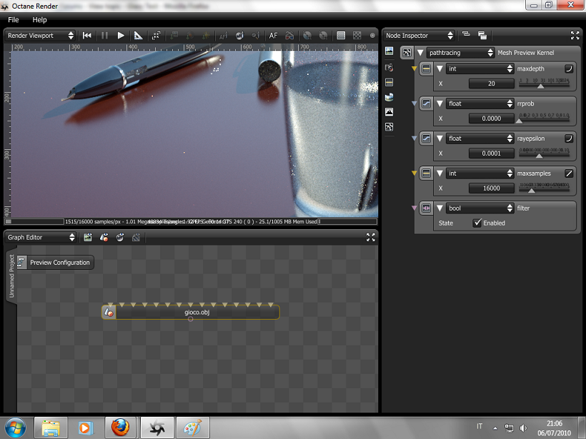Open the Graph Editor panel type dropdown
This screenshot has width=586, height=439.
coord(40,238)
